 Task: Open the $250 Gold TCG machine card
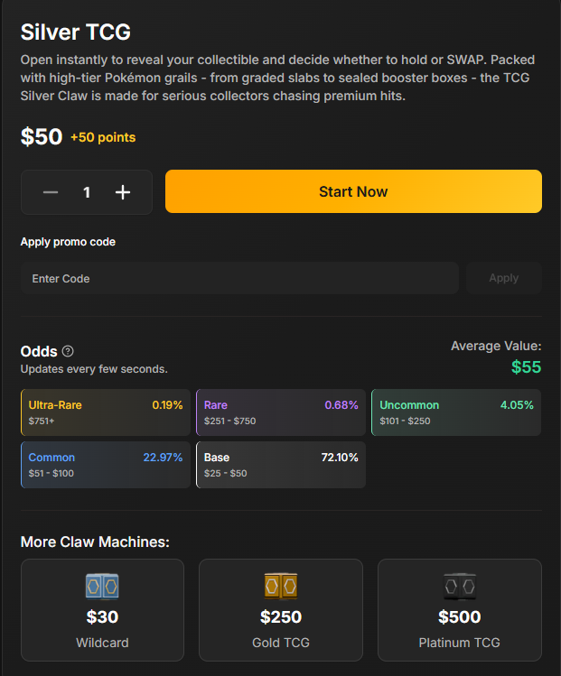click(x=281, y=610)
